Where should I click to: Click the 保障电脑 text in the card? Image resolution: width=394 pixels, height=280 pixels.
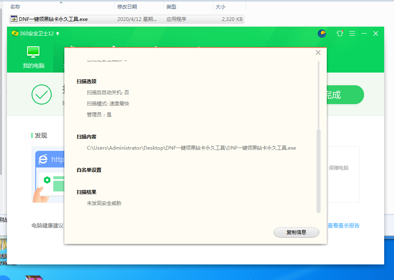339,168
